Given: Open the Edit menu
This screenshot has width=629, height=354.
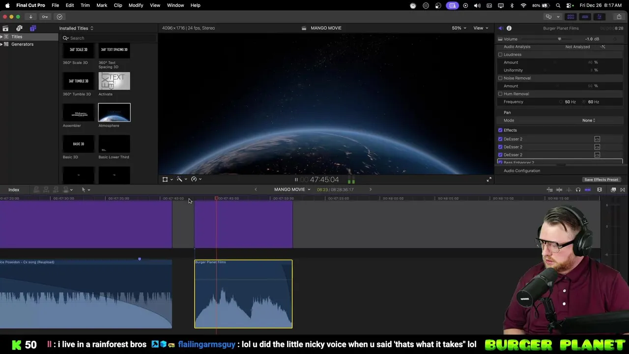Looking at the screenshot, I should point(70,5).
